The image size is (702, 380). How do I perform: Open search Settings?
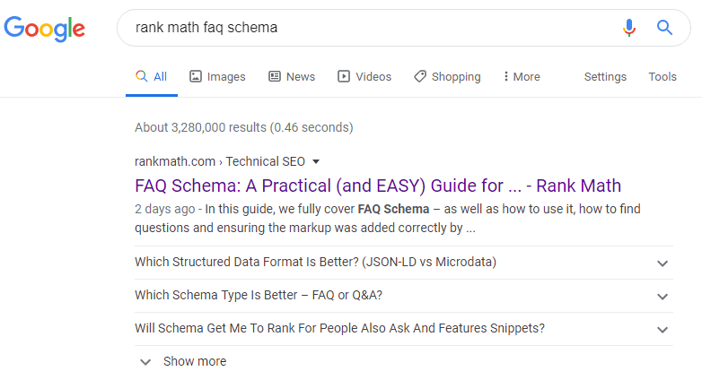tap(605, 76)
